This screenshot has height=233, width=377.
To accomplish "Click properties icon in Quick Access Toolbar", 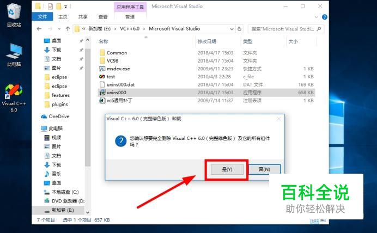I will (x=50, y=7).
